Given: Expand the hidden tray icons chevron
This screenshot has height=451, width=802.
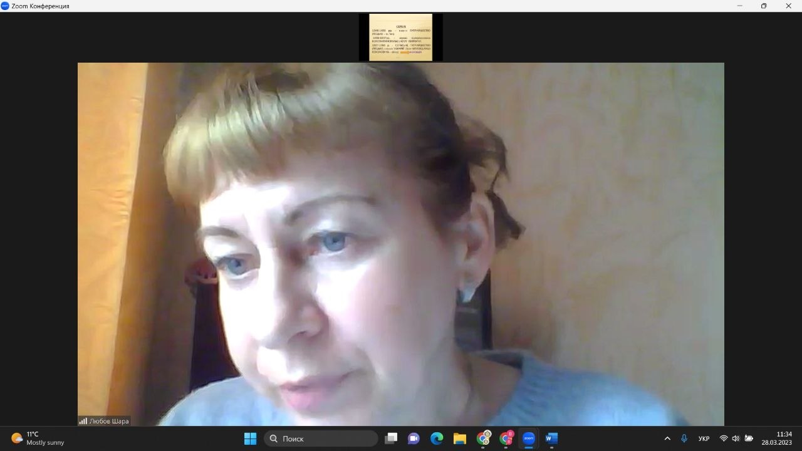Looking at the screenshot, I should coord(667,438).
